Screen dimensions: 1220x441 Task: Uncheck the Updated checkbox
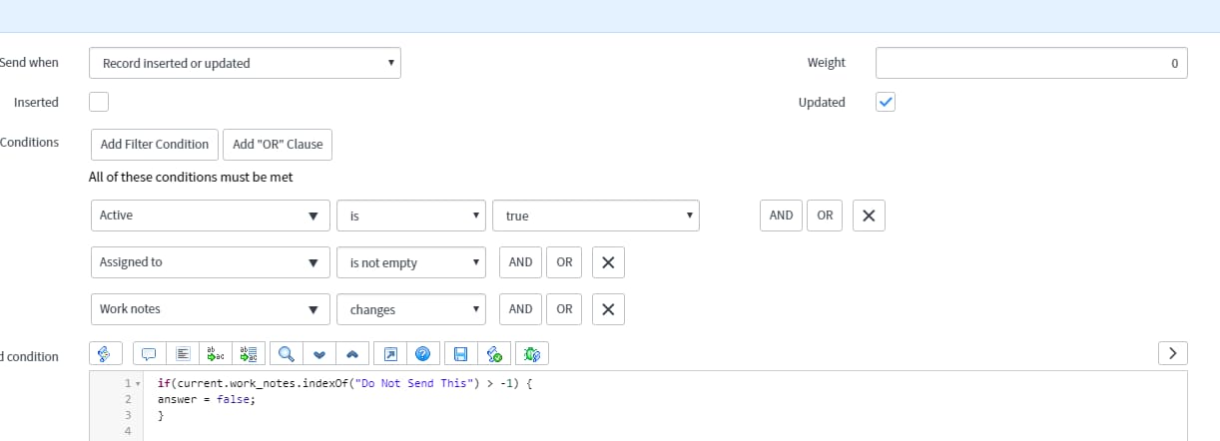886,102
